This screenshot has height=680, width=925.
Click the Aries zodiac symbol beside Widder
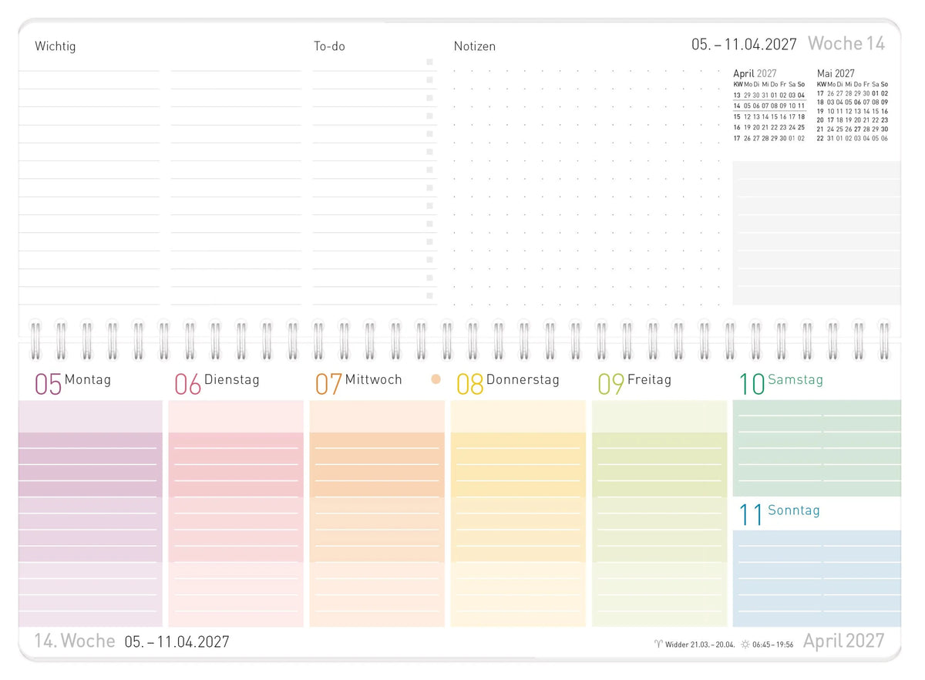[x=657, y=644]
